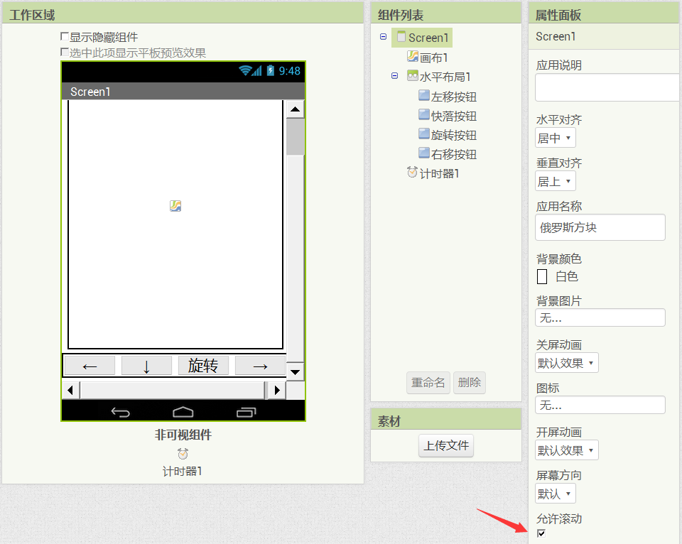Click the 应用名称 text field
The width and height of the screenshot is (682, 544).
click(600, 228)
